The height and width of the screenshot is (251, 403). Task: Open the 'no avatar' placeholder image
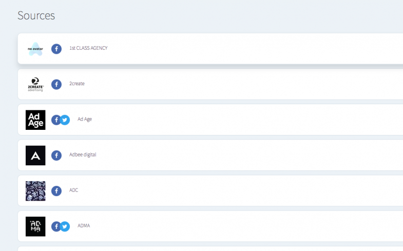(x=35, y=49)
